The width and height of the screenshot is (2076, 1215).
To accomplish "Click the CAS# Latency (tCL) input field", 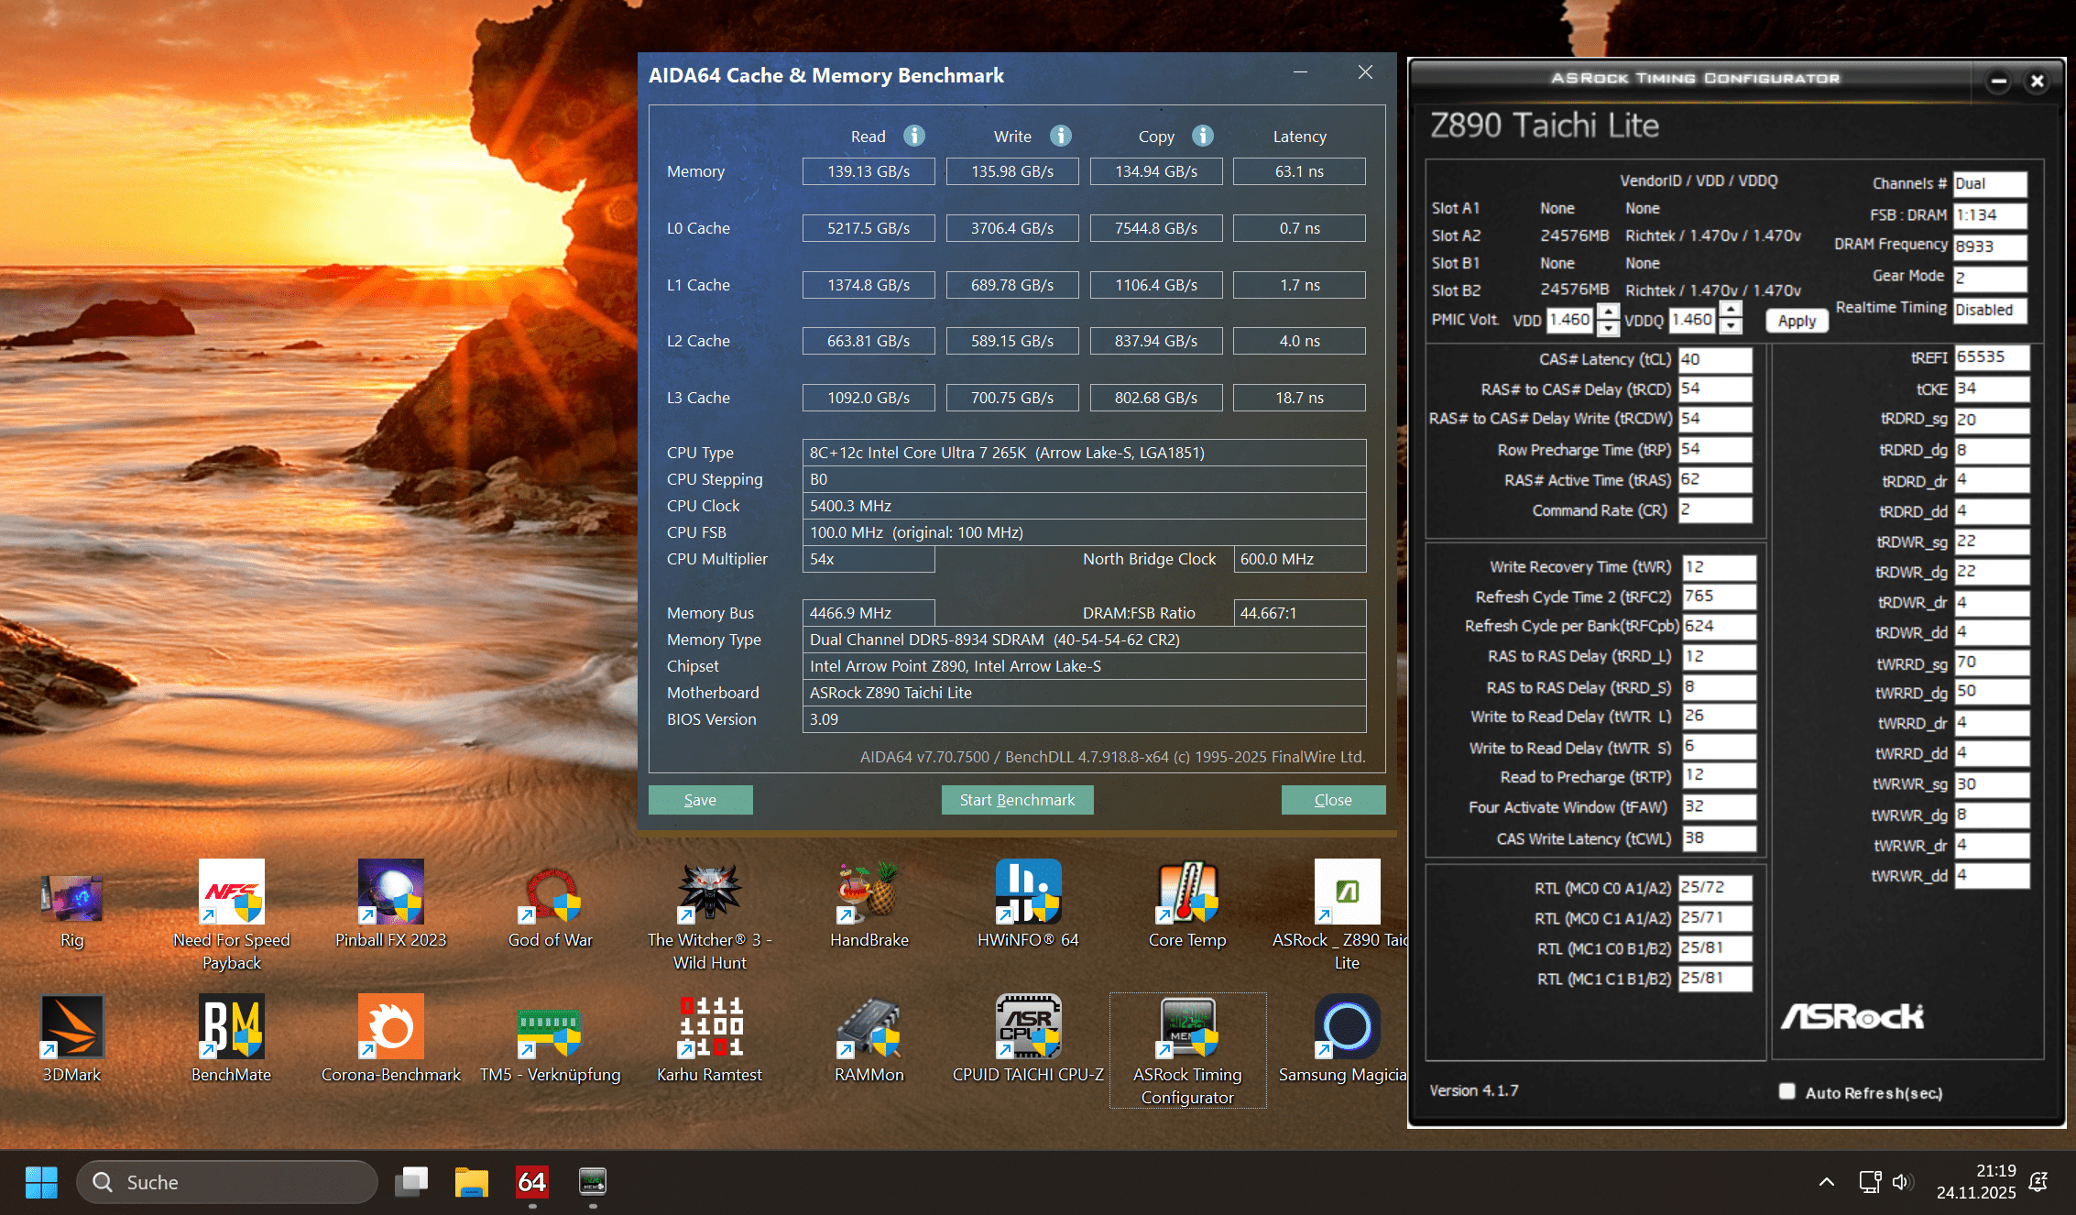I will tap(1714, 360).
